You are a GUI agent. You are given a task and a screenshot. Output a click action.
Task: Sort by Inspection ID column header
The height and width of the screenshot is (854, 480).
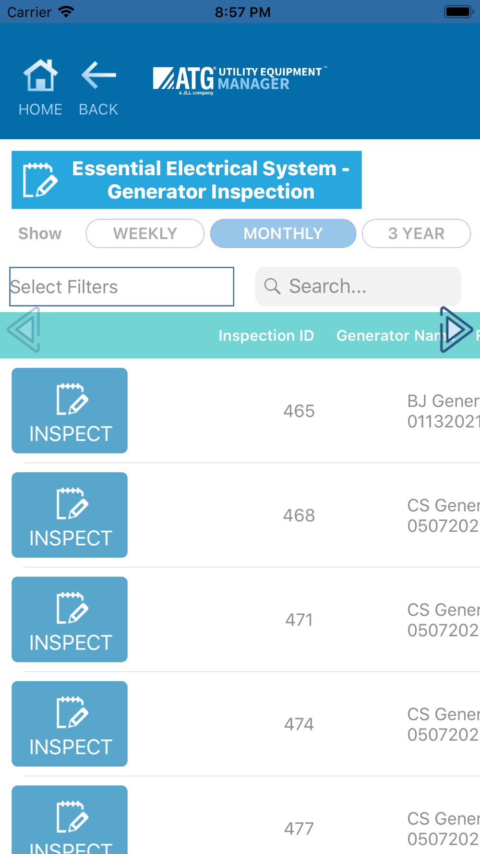click(266, 335)
